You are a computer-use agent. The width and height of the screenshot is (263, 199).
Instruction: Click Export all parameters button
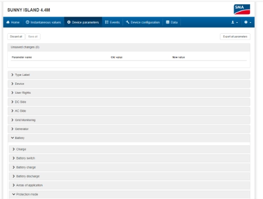point(235,36)
